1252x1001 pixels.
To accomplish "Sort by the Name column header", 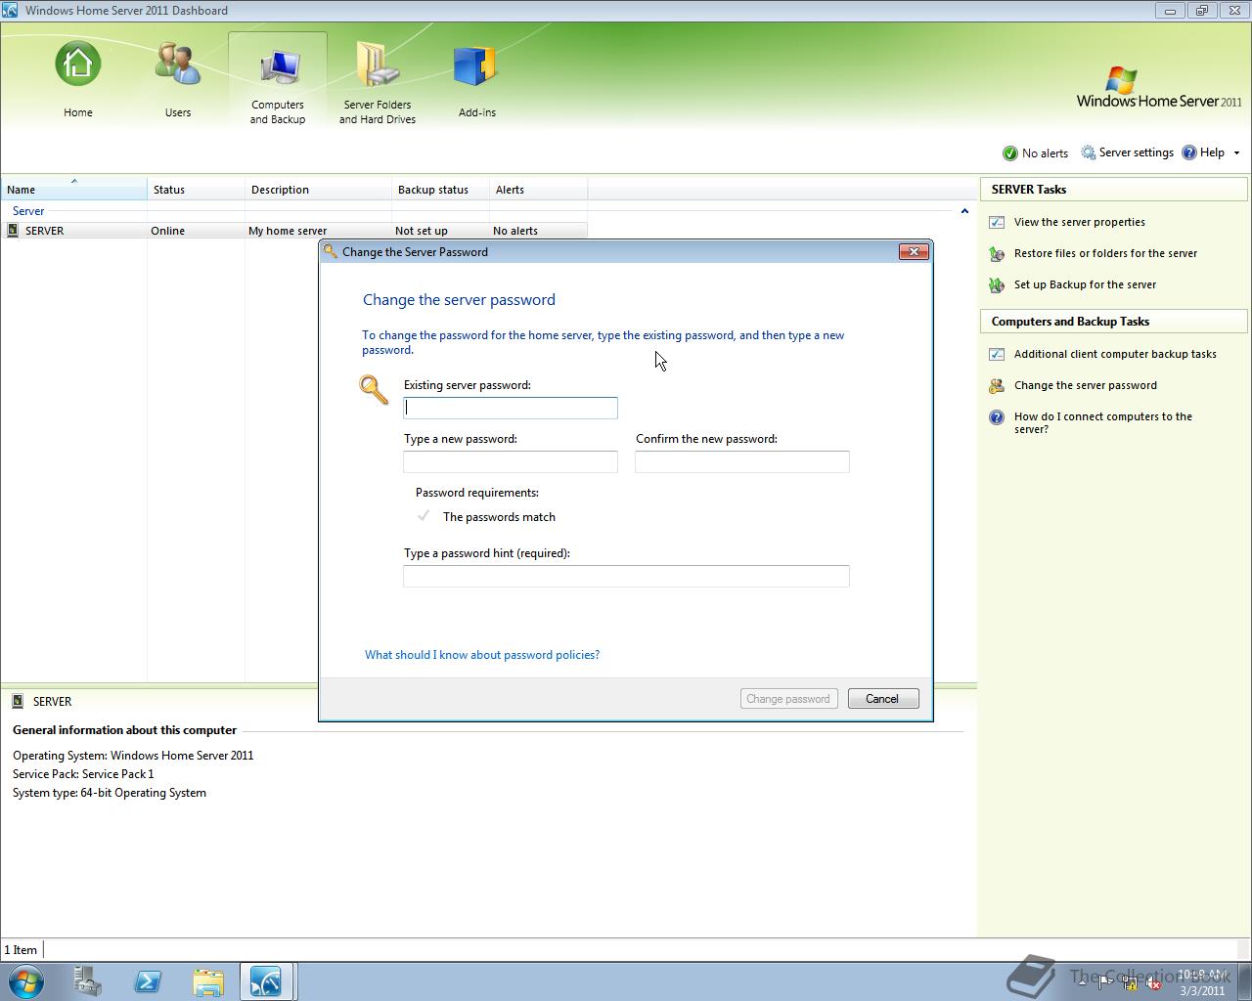I will [x=74, y=189].
